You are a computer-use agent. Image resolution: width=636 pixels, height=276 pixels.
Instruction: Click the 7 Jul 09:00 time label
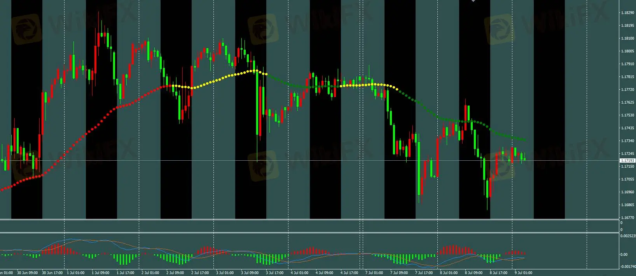[x=399, y=273]
